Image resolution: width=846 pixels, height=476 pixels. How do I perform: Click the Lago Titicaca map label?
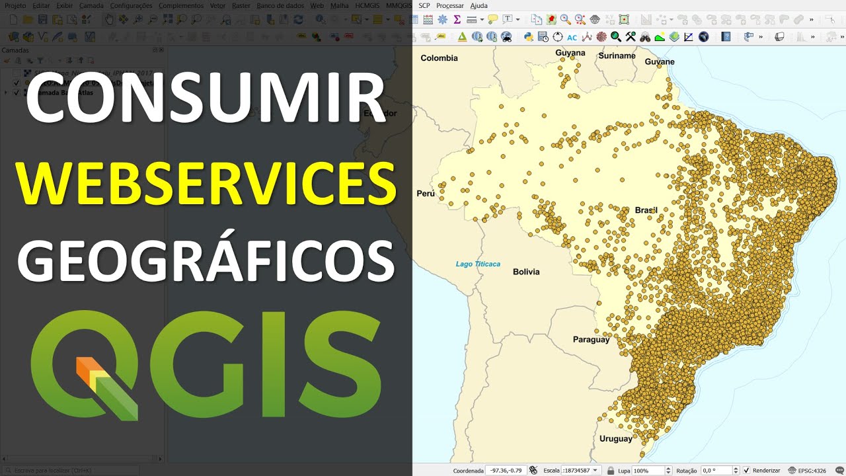pos(478,264)
